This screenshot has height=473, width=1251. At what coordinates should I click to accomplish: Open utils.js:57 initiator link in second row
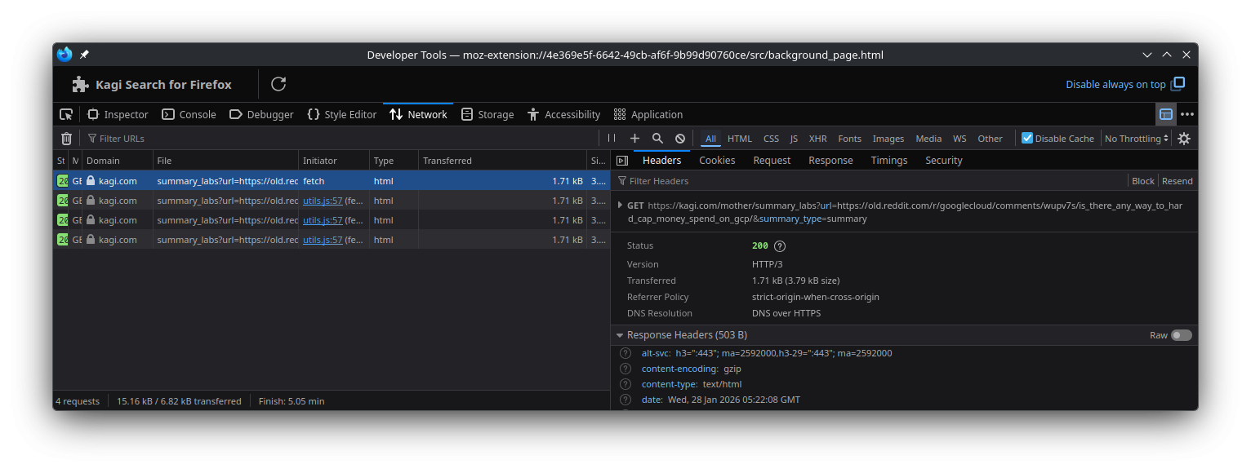(x=322, y=201)
